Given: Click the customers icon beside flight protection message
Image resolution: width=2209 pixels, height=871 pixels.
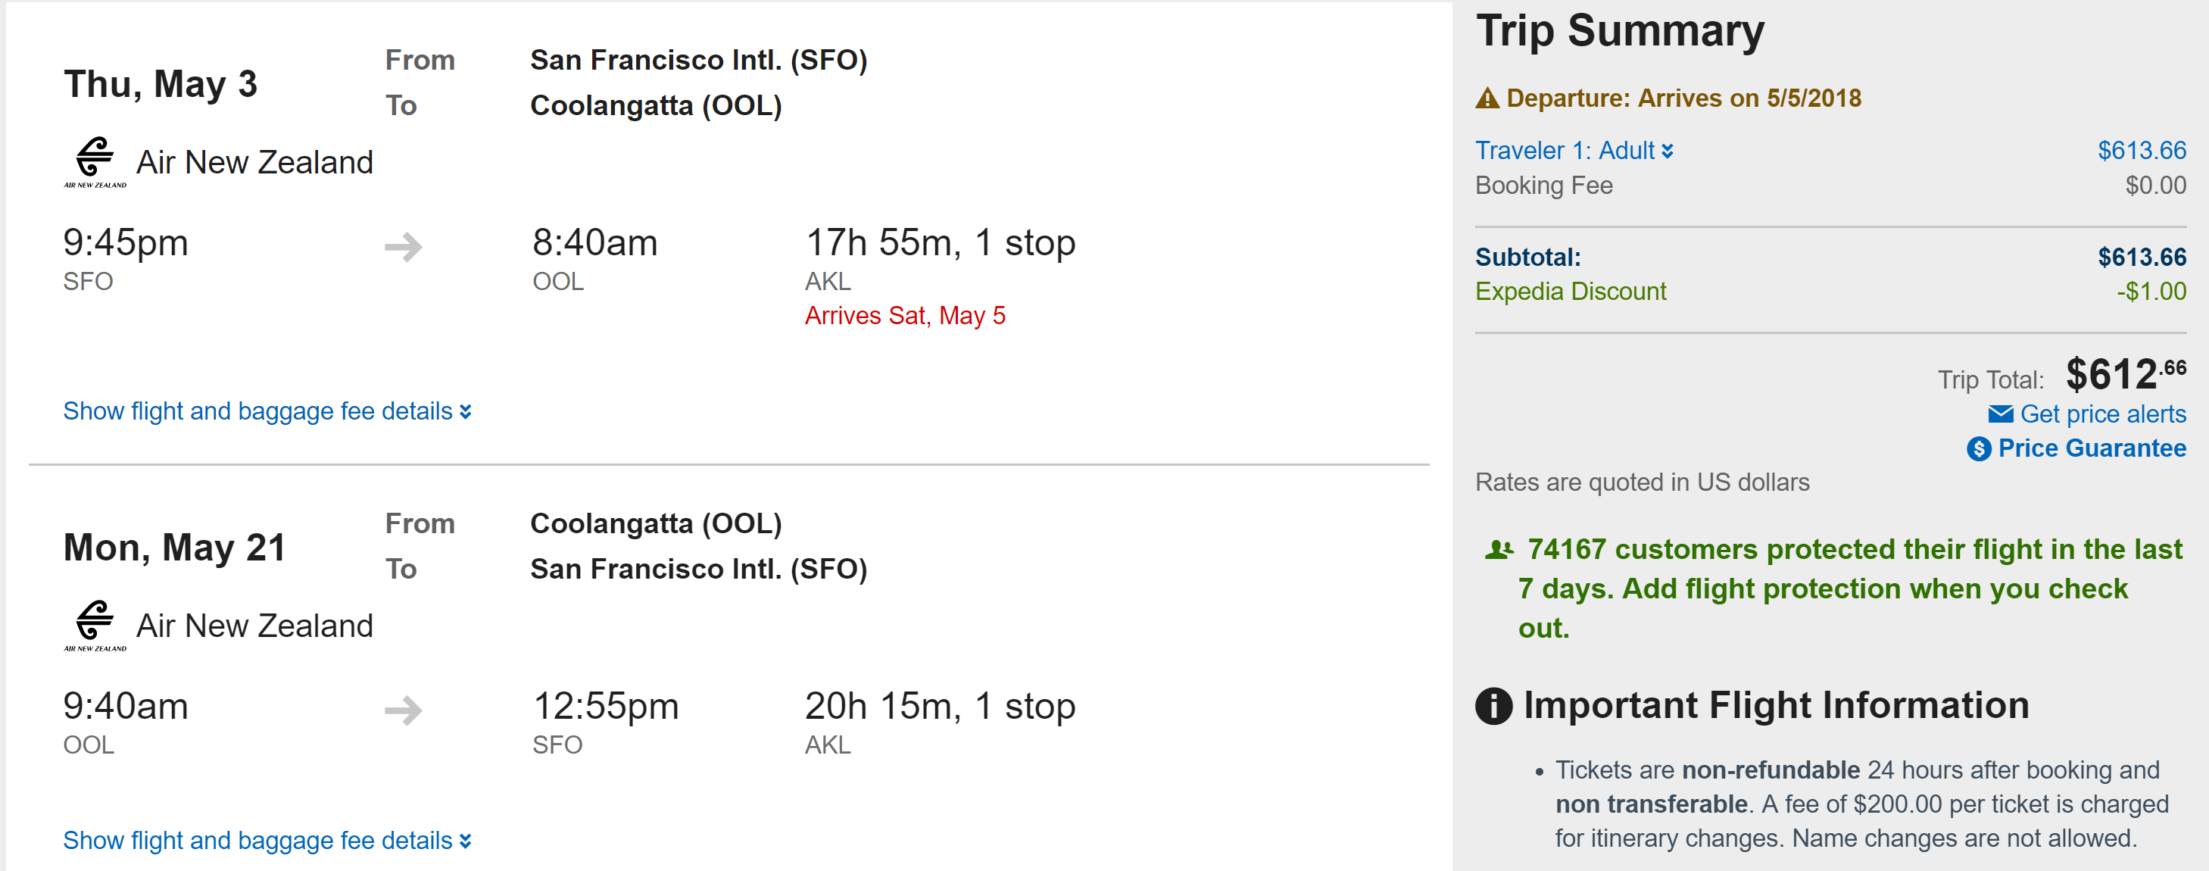Looking at the screenshot, I should point(1498,550).
